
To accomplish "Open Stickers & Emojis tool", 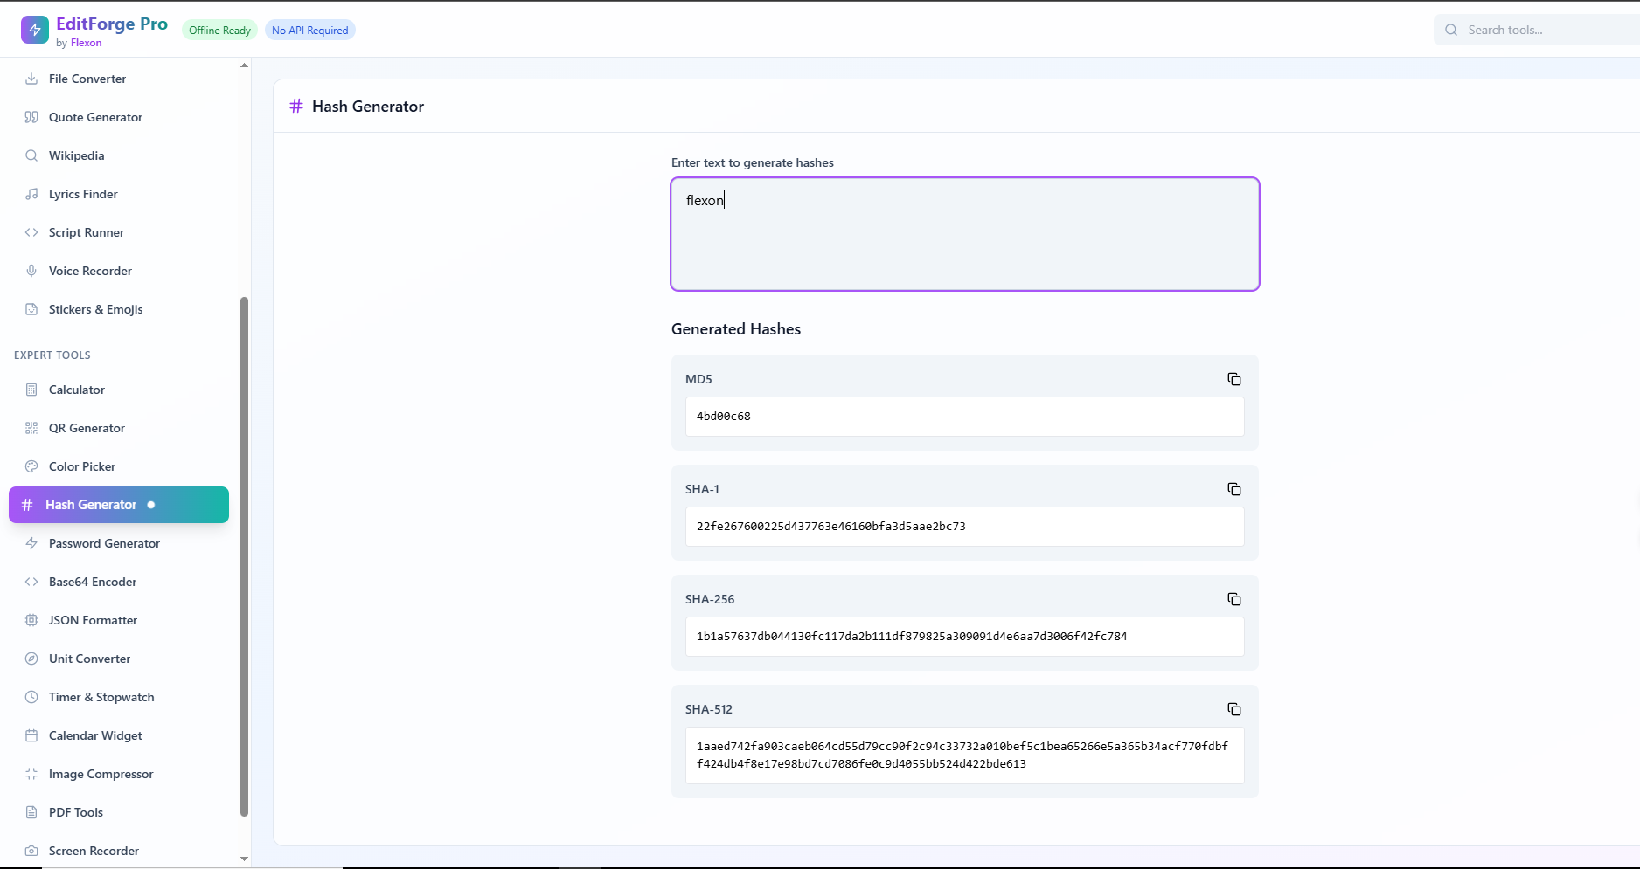I will pos(119,309).
